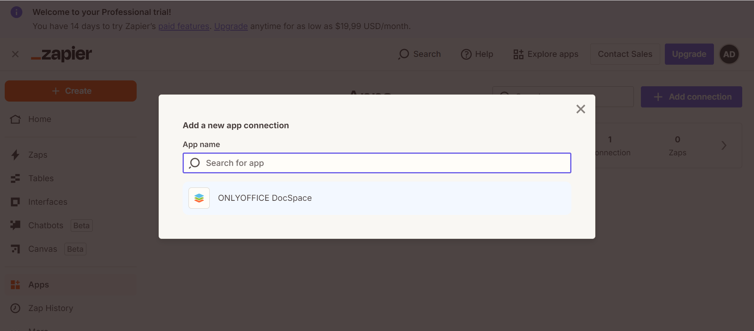Focus the Search for app field
Screen dimensions: 754x331
tap(377, 163)
